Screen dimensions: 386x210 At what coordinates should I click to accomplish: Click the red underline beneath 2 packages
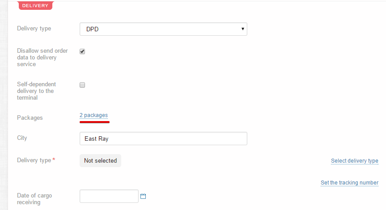click(x=94, y=121)
